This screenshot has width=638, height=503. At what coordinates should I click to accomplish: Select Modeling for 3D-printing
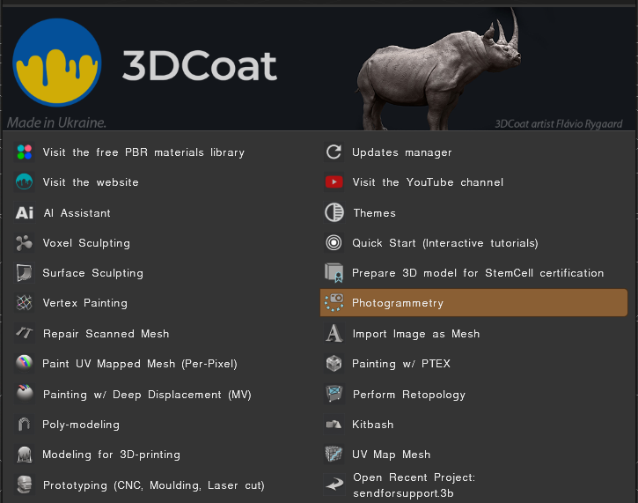coord(111,455)
